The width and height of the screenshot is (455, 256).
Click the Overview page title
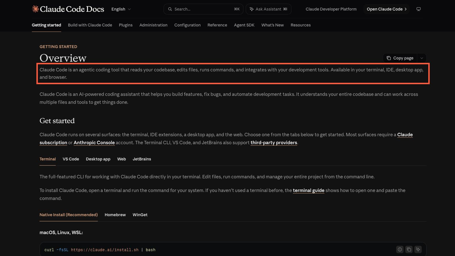[x=63, y=58]
